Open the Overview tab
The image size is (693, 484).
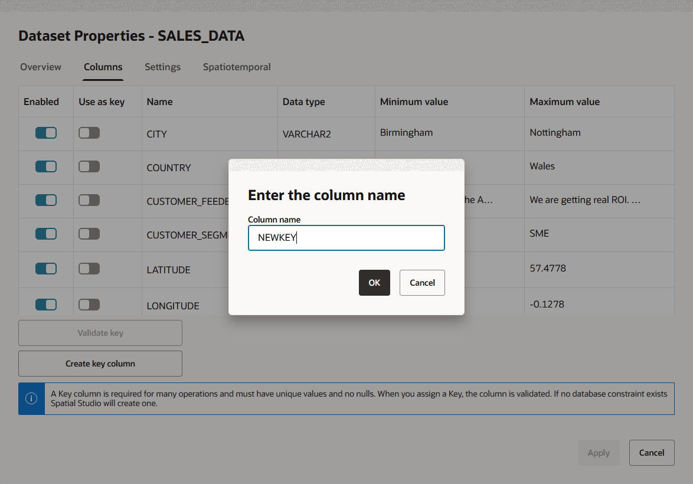click(41, 67)
